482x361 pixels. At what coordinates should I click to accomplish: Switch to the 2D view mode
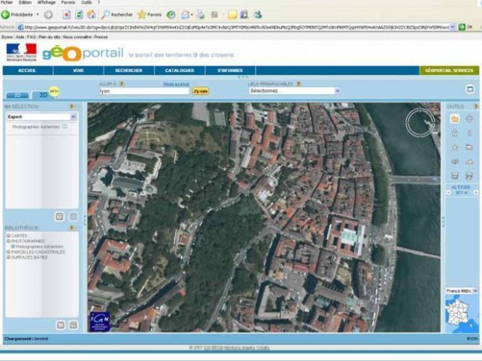point(18,95)
